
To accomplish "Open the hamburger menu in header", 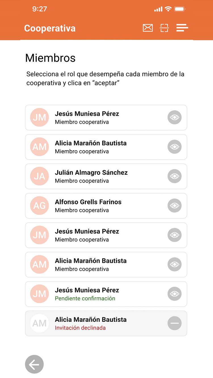I will 182,28.
